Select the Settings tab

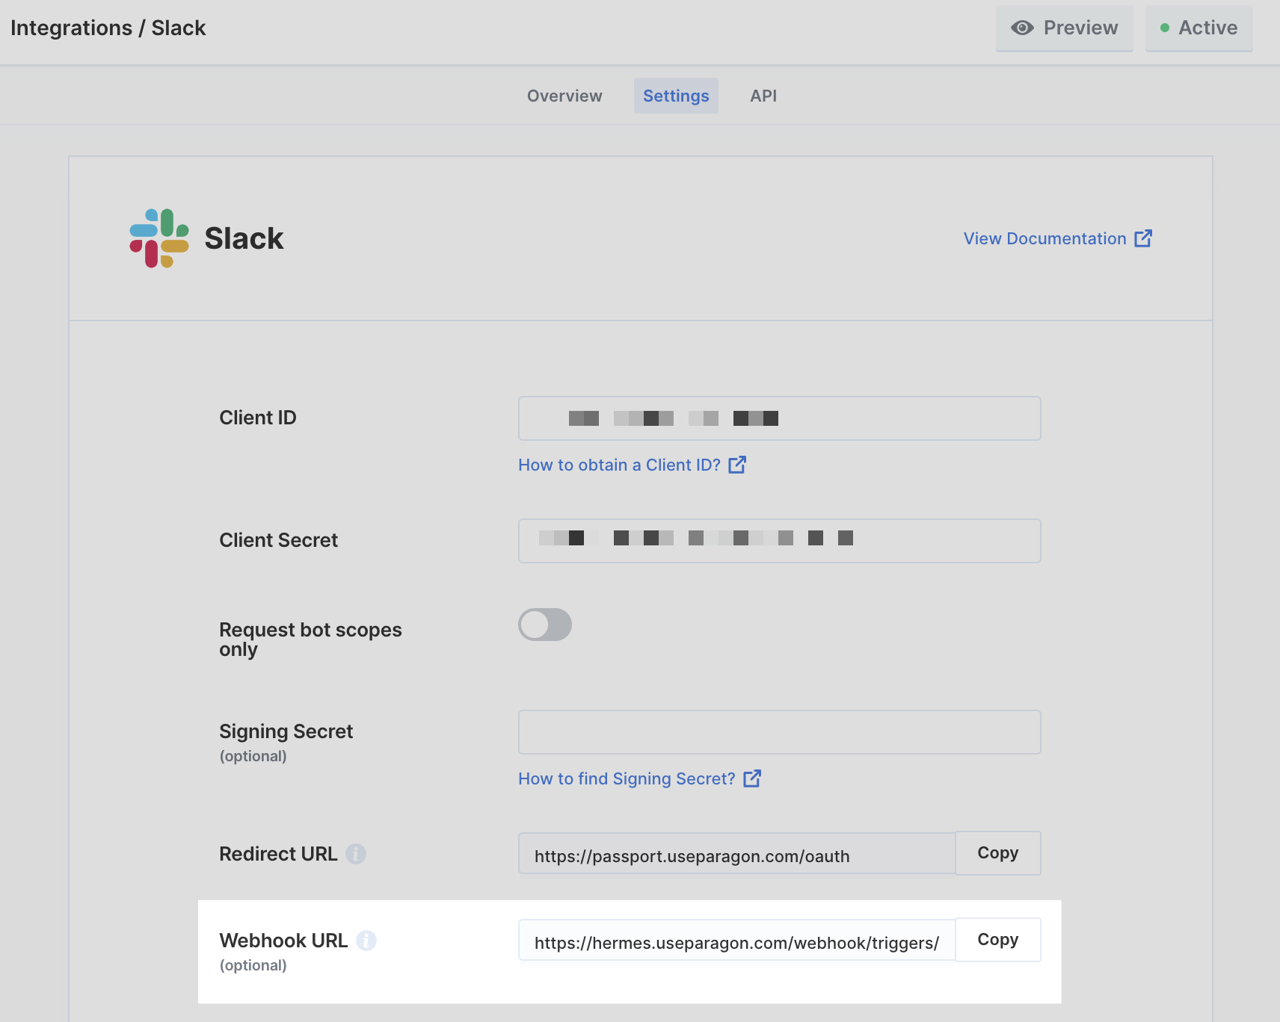[676, 96]
